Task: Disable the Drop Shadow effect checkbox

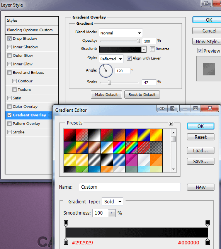Action: coord(10,38)
